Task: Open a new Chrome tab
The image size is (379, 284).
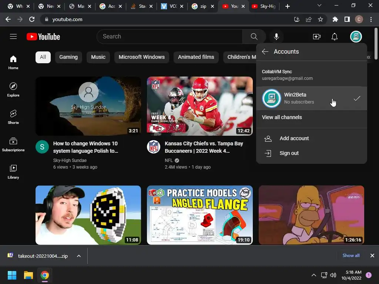Action: (x=287, y=6)
